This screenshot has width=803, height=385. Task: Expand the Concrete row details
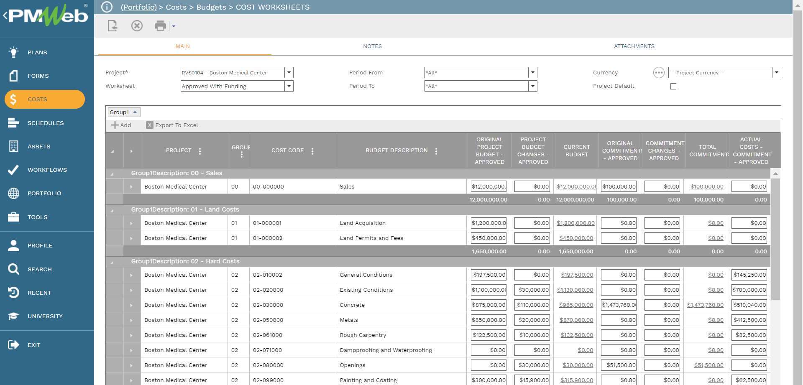click(131, 305)
